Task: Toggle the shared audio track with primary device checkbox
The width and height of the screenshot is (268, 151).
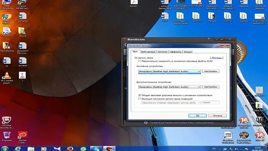Action: pos(139,95)
